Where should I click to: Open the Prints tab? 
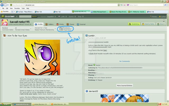(60, 24)
